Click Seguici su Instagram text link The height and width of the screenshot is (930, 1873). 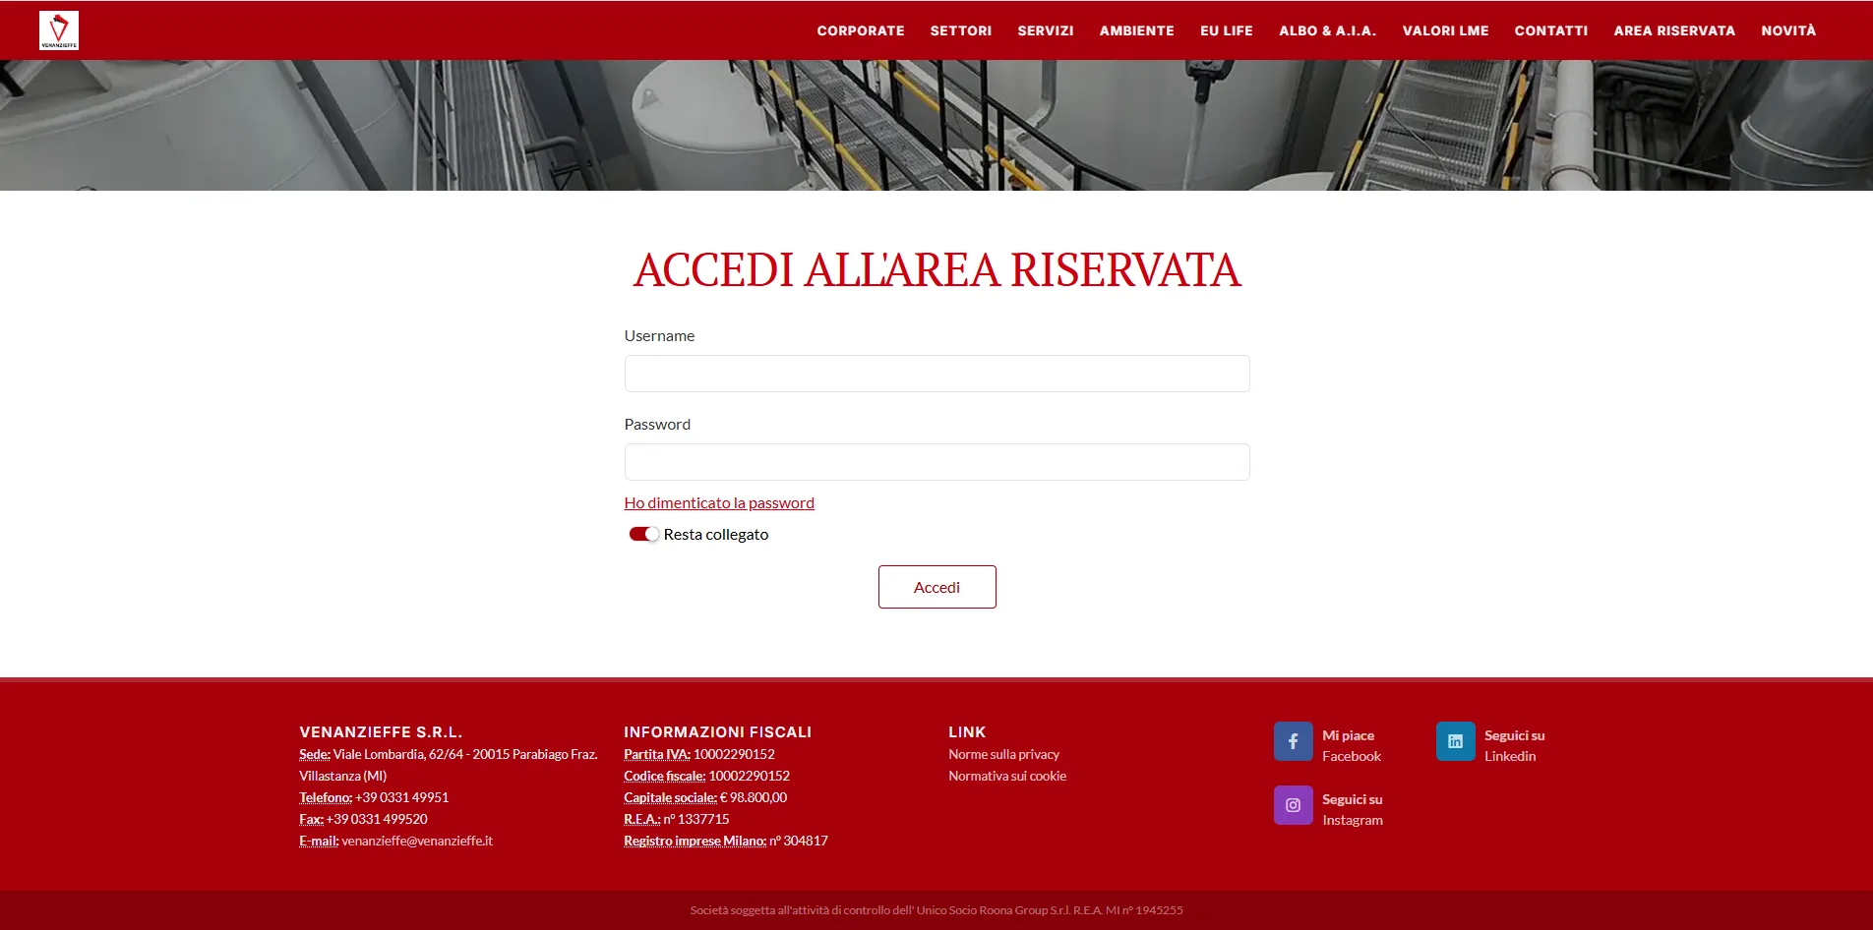pyautogui.click(x=1353, y=809)
